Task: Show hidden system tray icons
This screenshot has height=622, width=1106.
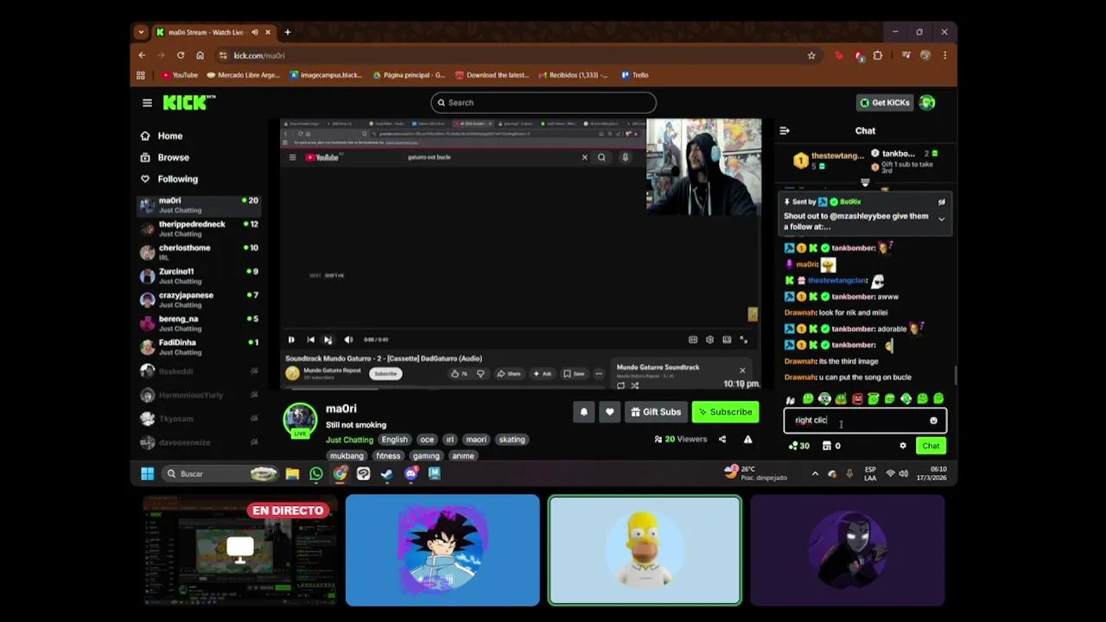Action: (x=815, y=473)
